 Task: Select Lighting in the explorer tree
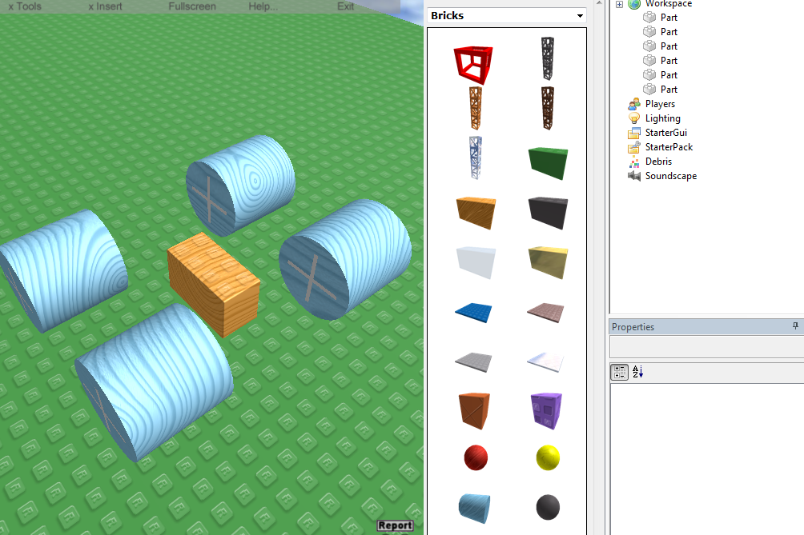coord(662,118)
